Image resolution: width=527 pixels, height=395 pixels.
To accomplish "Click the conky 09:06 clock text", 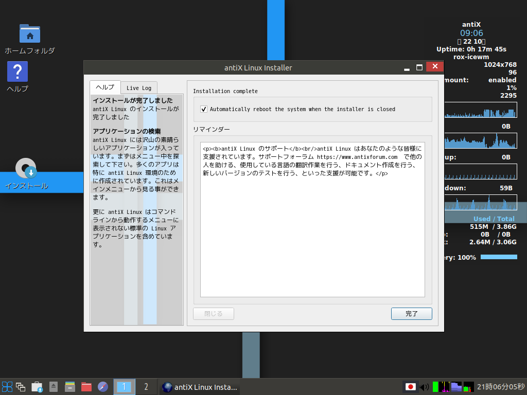I will tap(471, 33).
